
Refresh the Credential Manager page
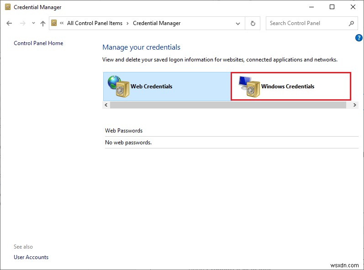252,23
